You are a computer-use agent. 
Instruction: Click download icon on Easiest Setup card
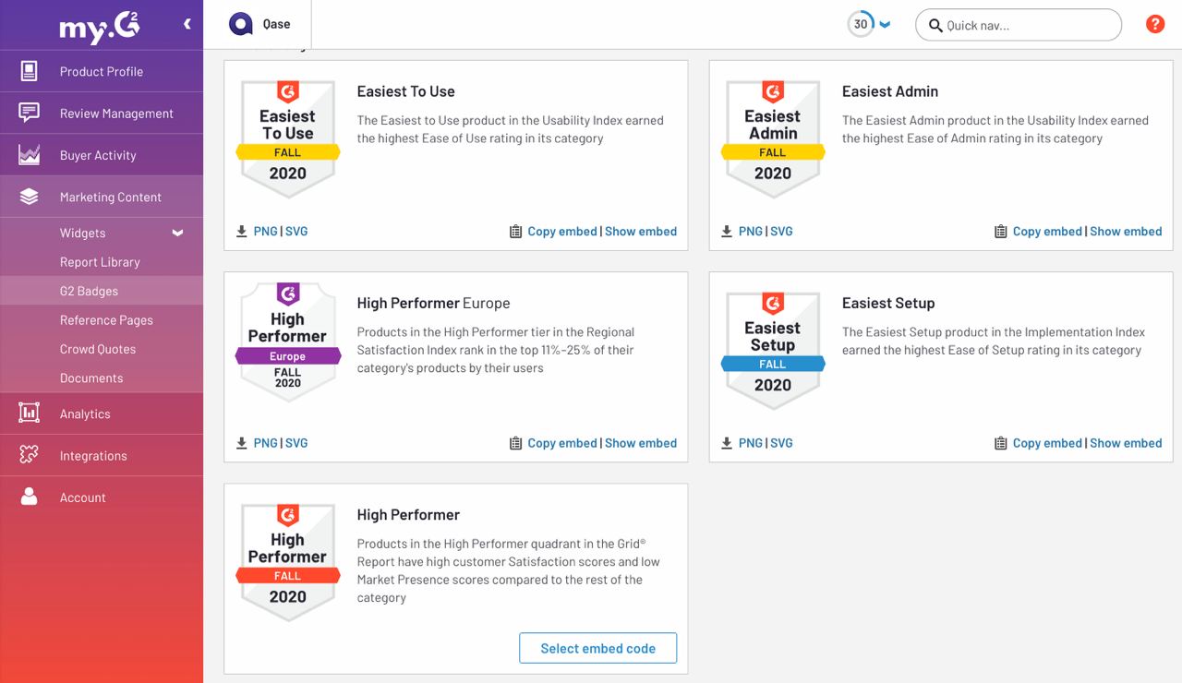(727, 443)
